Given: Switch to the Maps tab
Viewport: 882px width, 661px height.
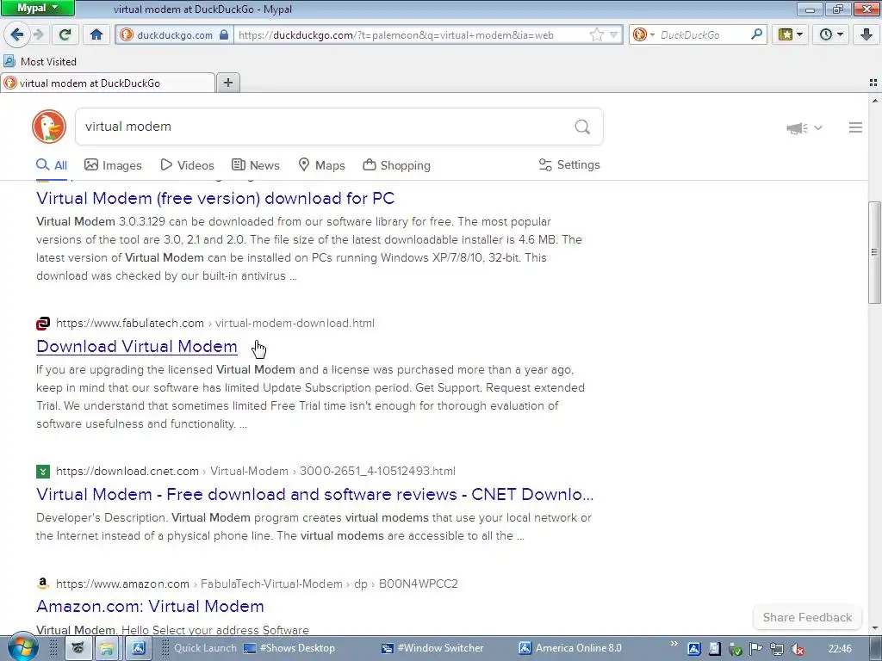Looking at the screenshot, I should click(x=322, y=165).
